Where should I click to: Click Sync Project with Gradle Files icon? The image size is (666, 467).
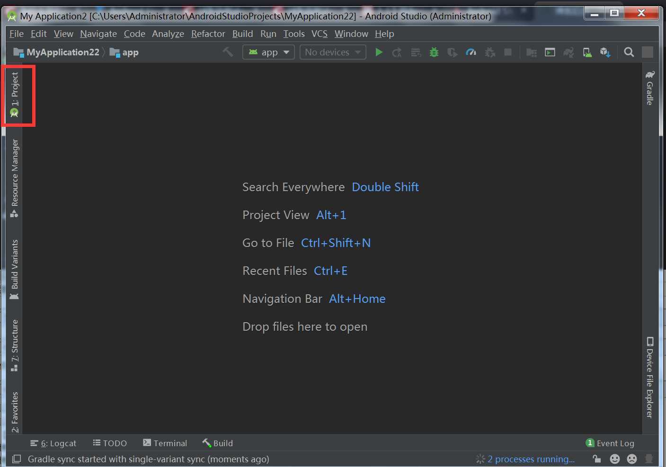click(x=568, y=52)
